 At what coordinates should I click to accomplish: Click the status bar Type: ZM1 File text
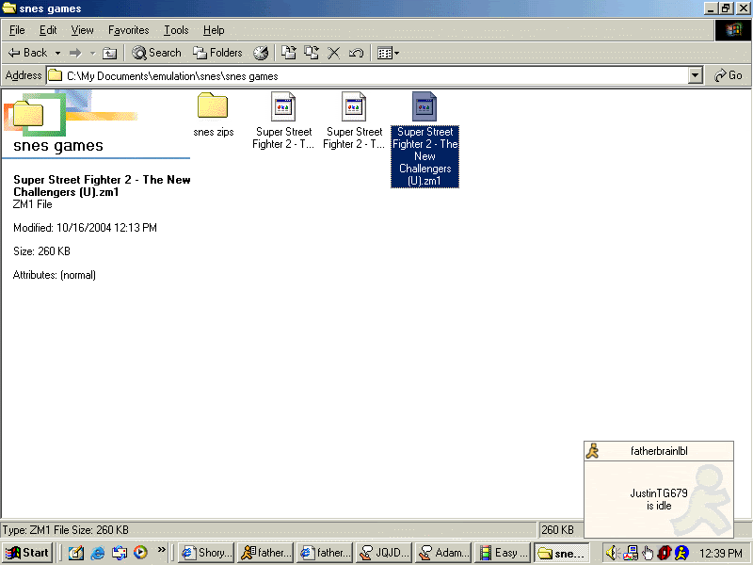click(65, 530)
